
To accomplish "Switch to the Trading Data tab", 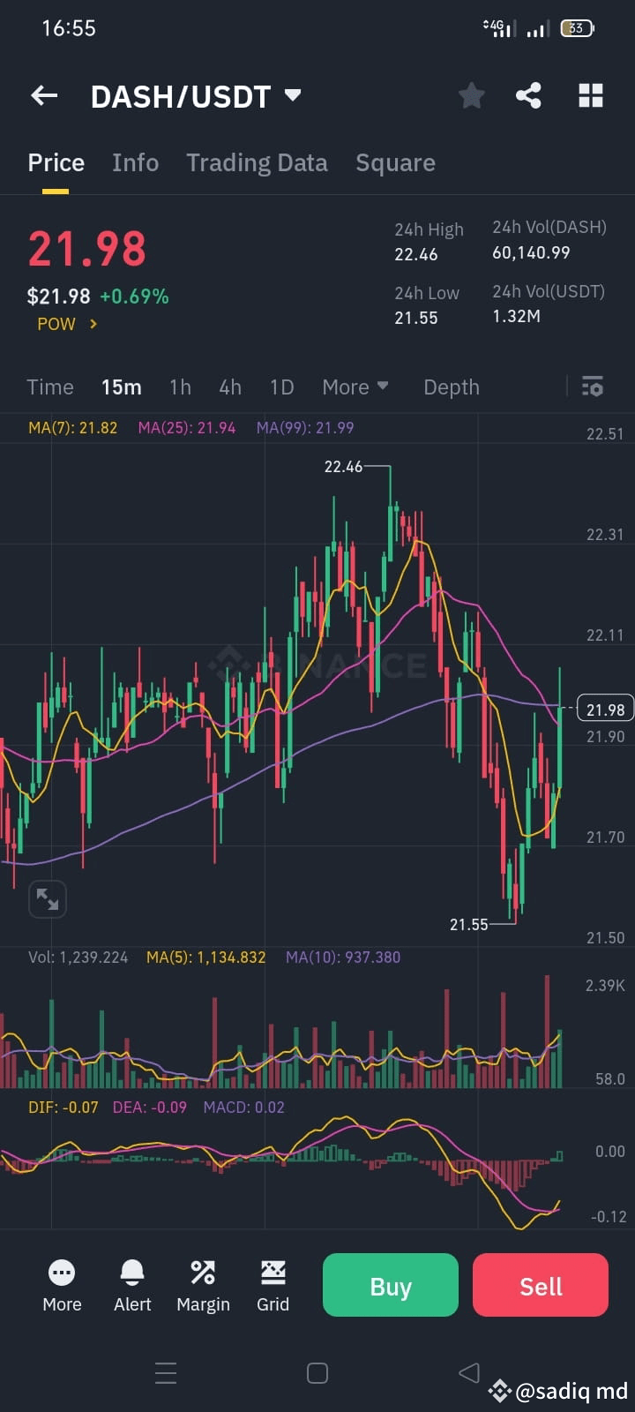I will click(257, 162).
